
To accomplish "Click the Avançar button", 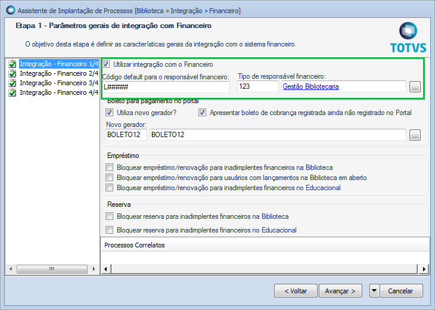I will coord(340,291).
